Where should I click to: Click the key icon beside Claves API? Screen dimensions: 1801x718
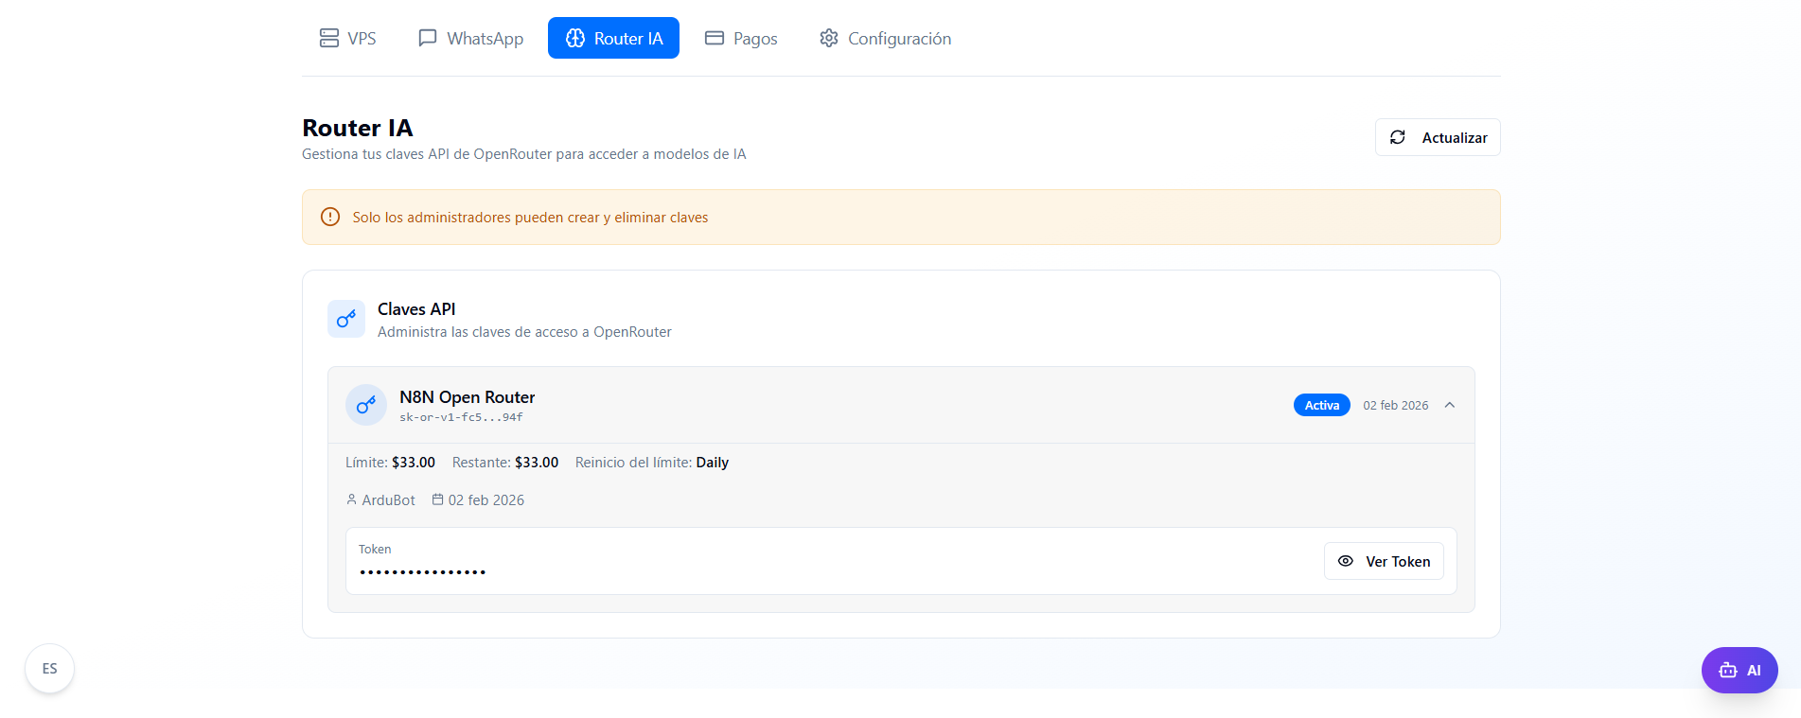tap(346, 319)
